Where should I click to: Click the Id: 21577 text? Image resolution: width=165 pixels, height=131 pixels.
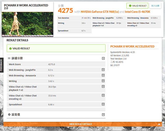click(x=115, y=65)
